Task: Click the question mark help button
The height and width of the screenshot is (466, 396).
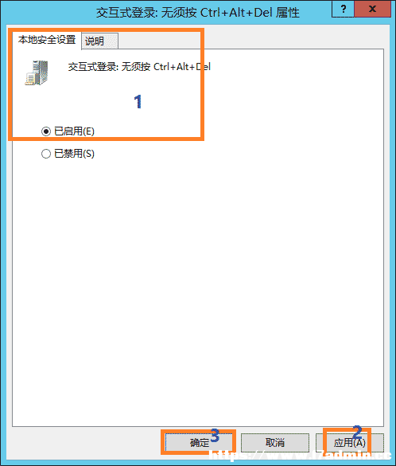Action: pos(344,9)
